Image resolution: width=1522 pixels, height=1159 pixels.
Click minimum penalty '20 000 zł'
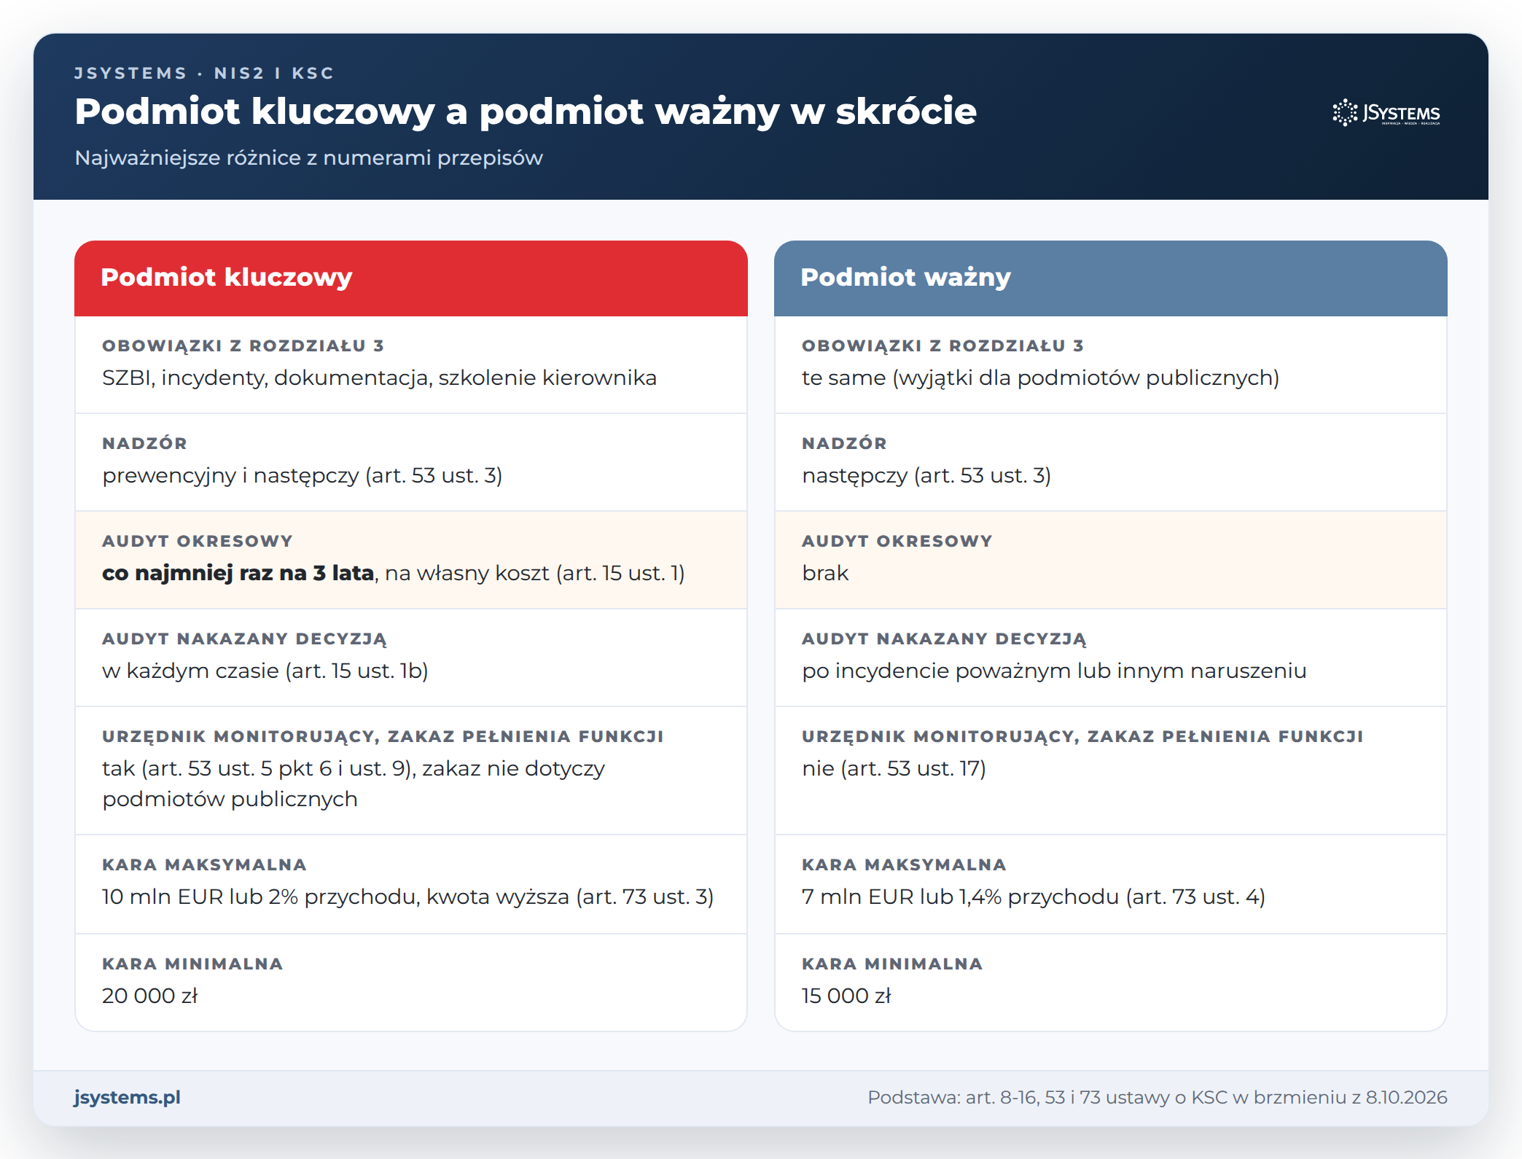pyautogui.click(x=149, y=996)
